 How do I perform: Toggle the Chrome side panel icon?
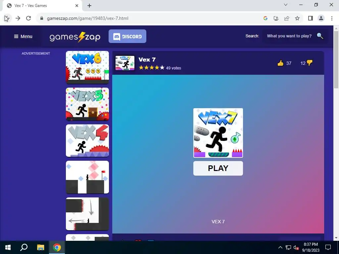[x=311, y=19]
